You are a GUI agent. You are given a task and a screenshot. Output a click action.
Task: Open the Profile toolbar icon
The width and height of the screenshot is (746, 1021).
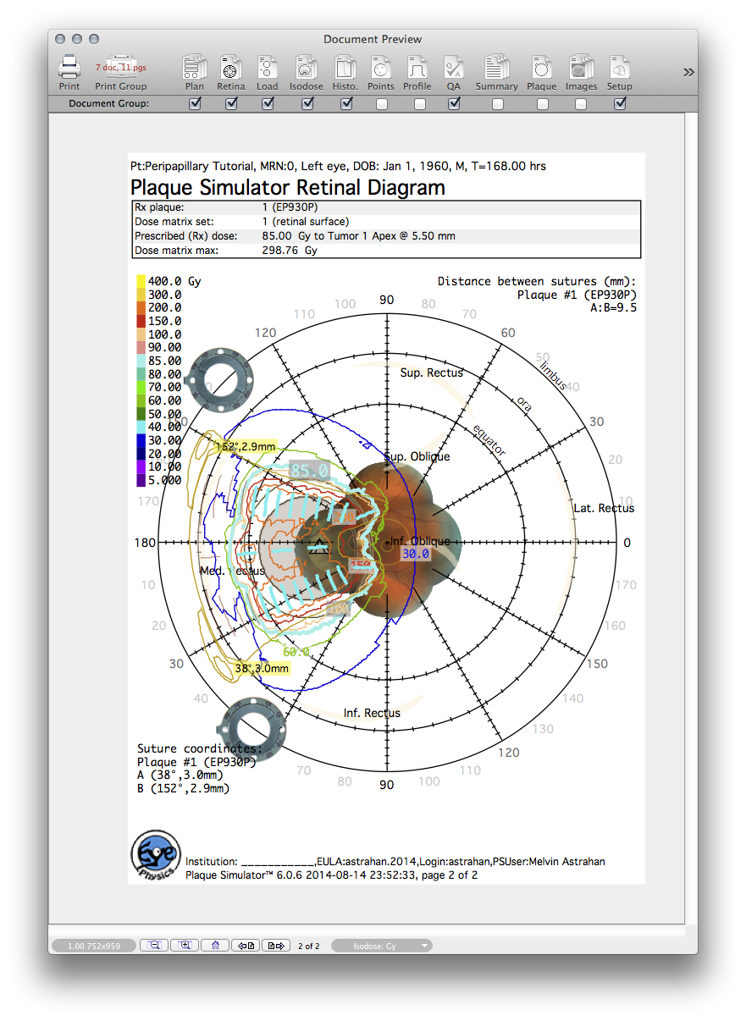point(417,67)
